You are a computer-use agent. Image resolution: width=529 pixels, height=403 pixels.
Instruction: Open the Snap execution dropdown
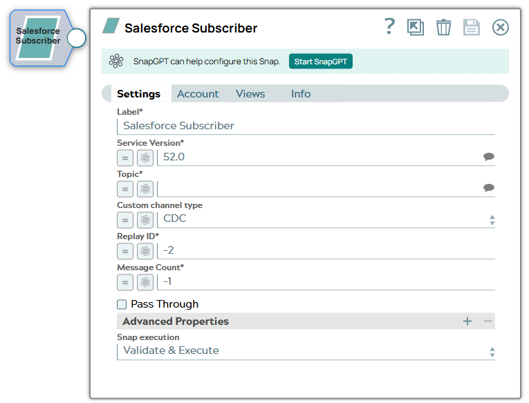point(306,351)
